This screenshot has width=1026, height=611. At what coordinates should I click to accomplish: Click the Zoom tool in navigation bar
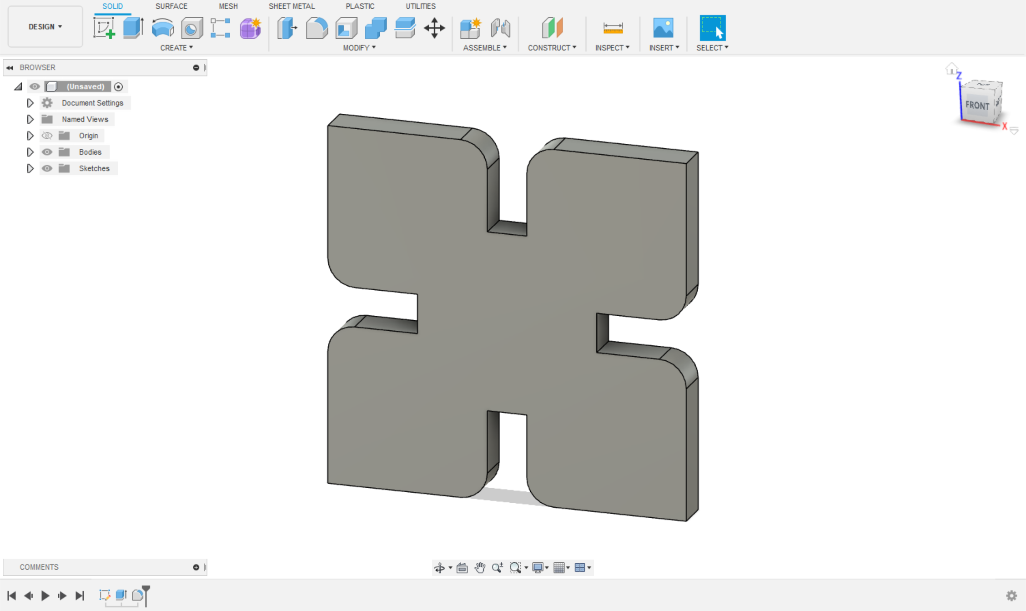498,567
